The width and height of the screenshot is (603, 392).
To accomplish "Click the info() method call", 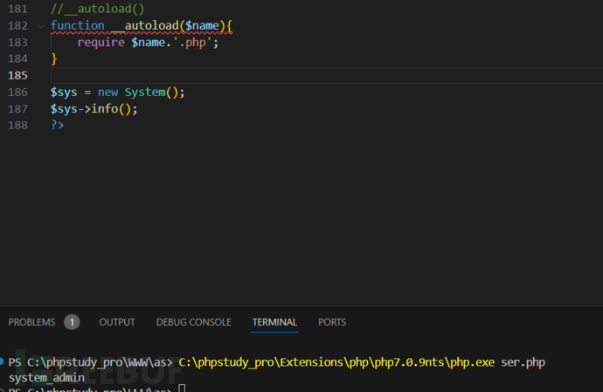I will (114, 108).
